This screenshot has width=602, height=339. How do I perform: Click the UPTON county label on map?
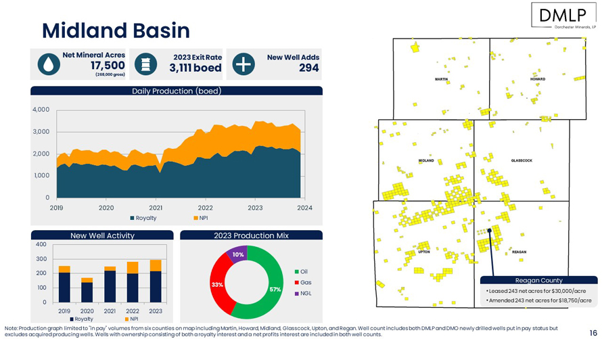[424, 252]
